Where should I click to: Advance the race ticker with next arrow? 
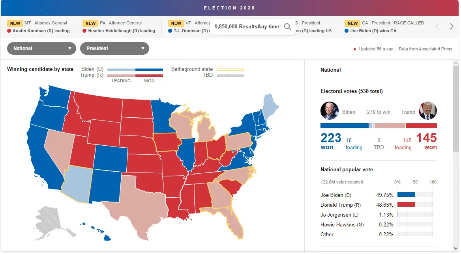coord(452,26)
